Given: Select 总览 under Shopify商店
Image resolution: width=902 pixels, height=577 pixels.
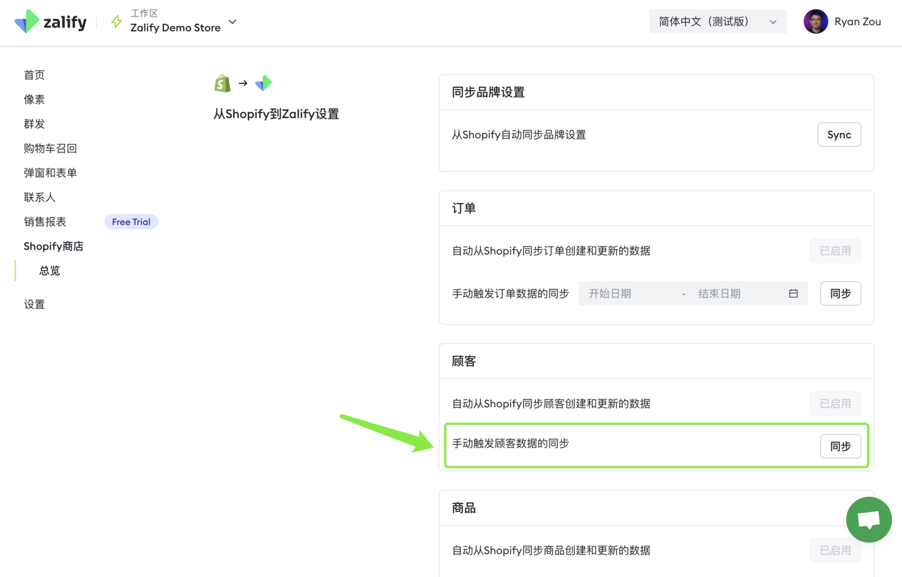Looking at the screenshot, I should (x=50, y=270).
